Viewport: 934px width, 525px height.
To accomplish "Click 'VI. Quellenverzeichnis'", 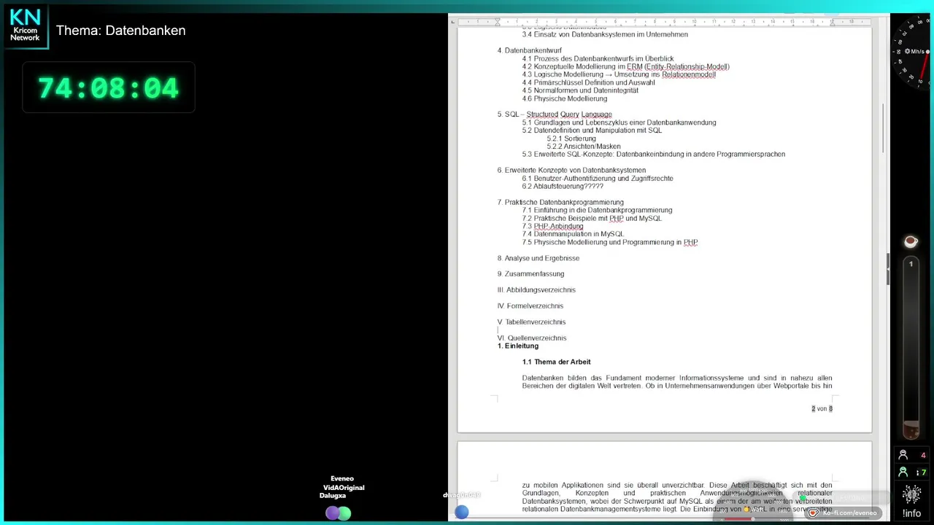I will (x=532, y=338).
